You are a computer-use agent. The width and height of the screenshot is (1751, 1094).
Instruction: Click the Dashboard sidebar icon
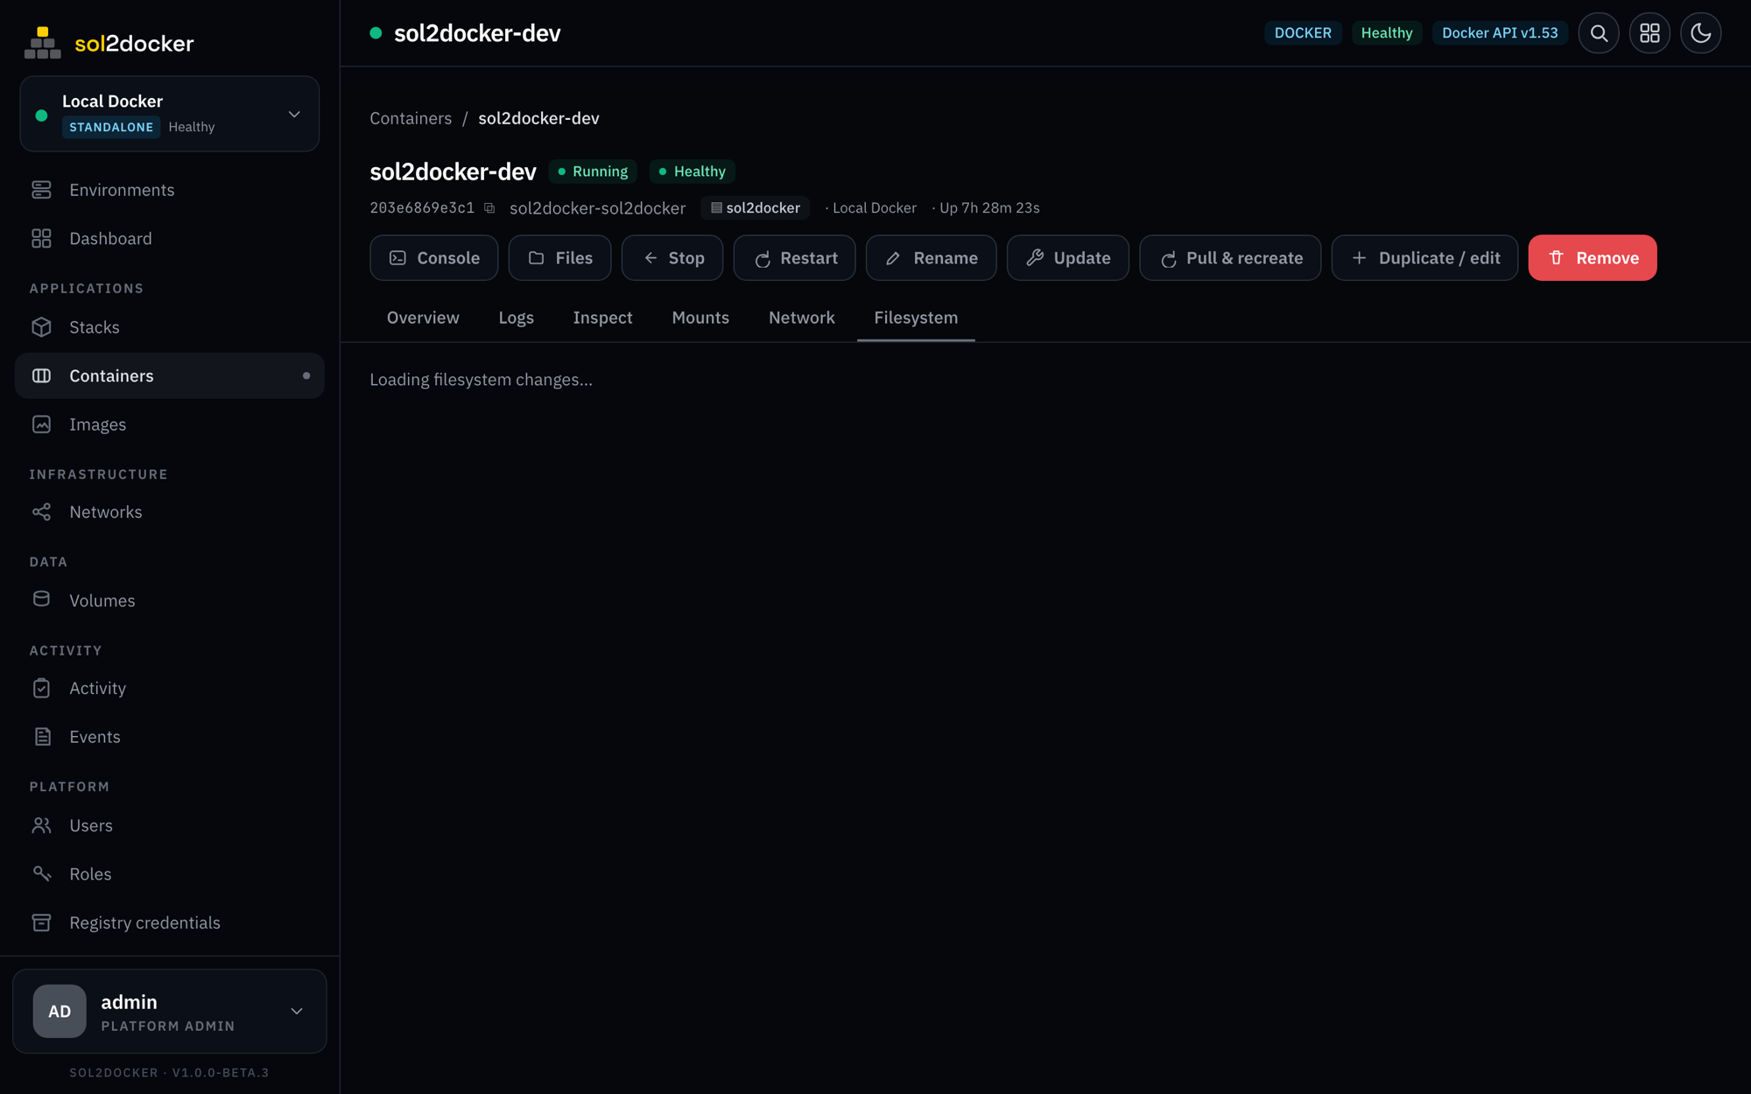(41, 238)
